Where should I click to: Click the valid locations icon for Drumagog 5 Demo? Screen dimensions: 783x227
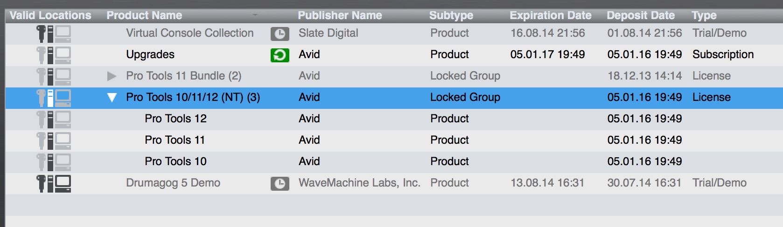[x=54, y=183]
